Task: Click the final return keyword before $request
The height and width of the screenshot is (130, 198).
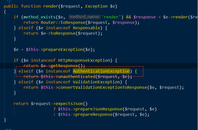Action: tap(21, 104)
